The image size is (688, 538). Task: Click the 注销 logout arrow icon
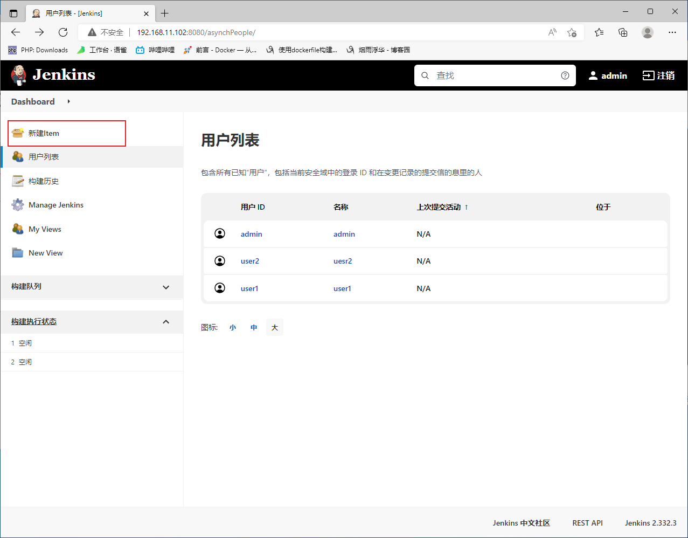(x=648, y=75)
